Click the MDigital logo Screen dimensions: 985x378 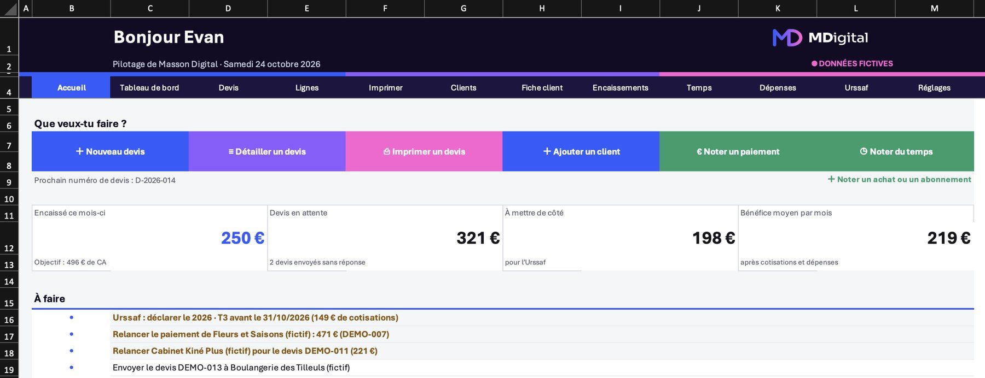pyautogui.click(x=820, y=38)
